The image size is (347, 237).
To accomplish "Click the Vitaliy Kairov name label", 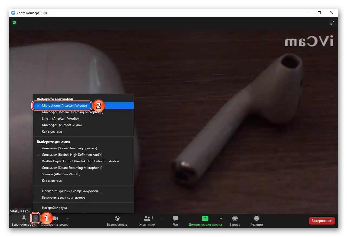I will tap(20, 211).
